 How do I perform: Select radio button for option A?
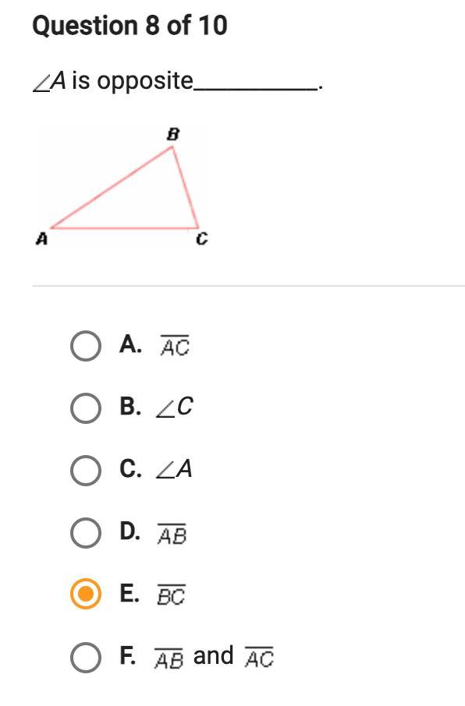[x=86, y=346]
